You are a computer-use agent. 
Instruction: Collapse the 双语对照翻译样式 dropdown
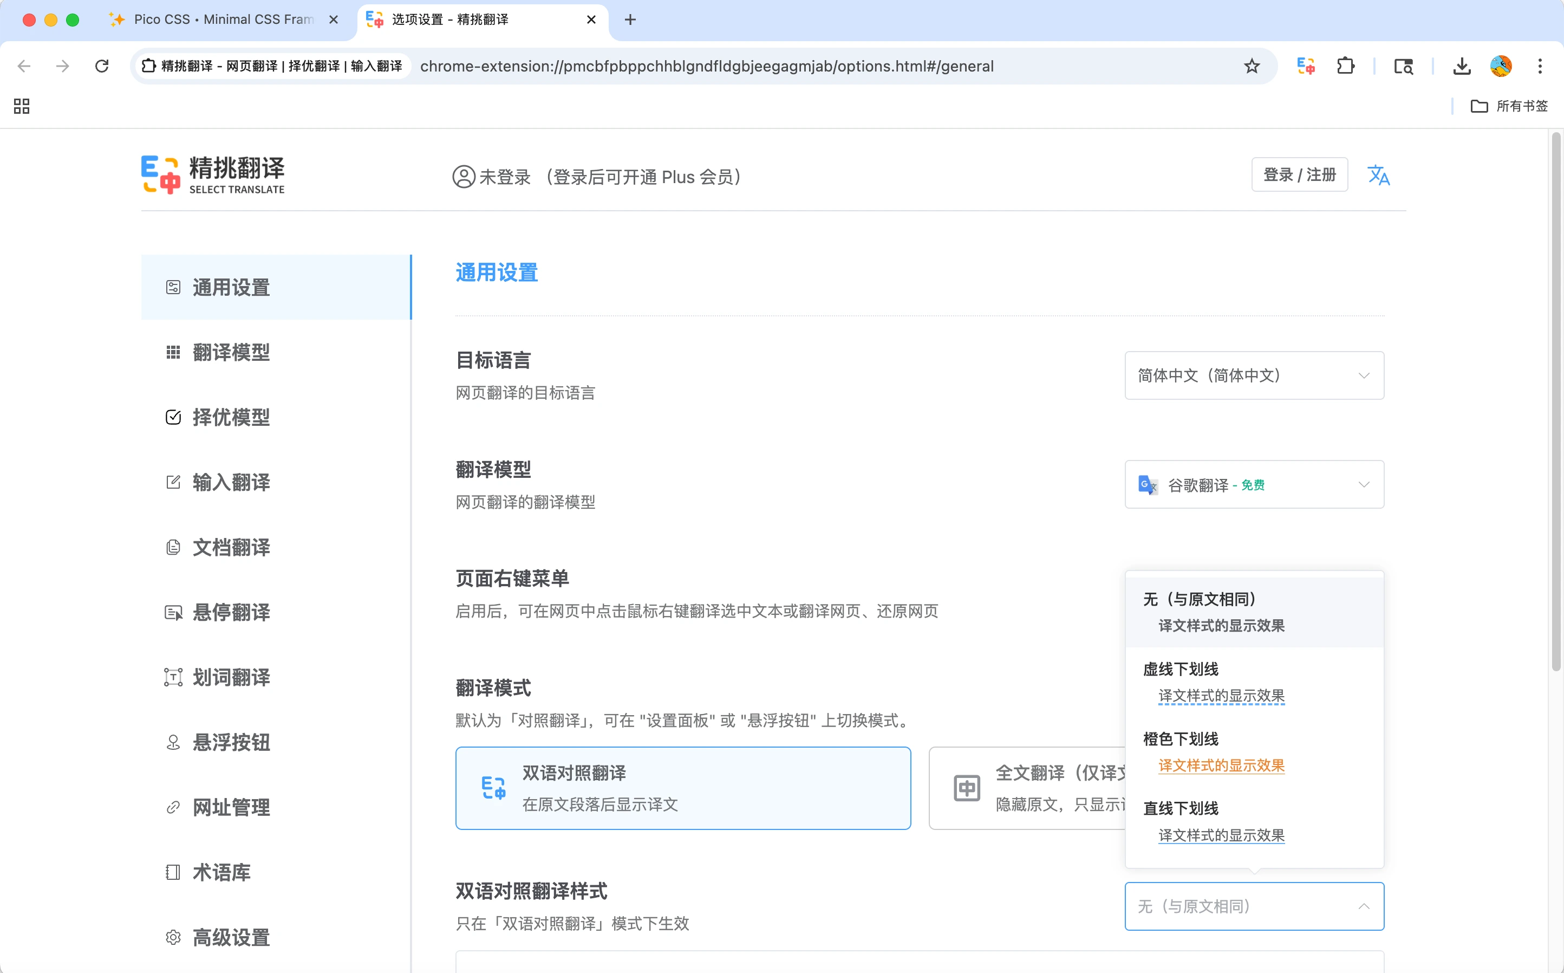(1253, 906)
